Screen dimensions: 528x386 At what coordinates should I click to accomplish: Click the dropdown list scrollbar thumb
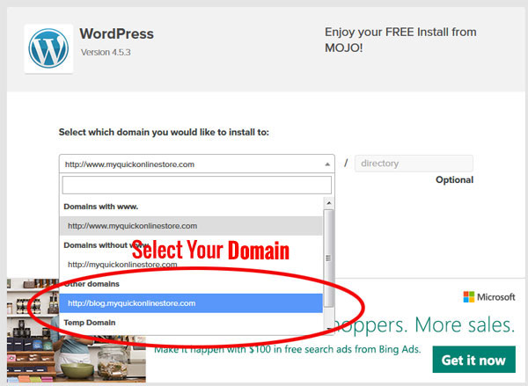coord(328,259)
